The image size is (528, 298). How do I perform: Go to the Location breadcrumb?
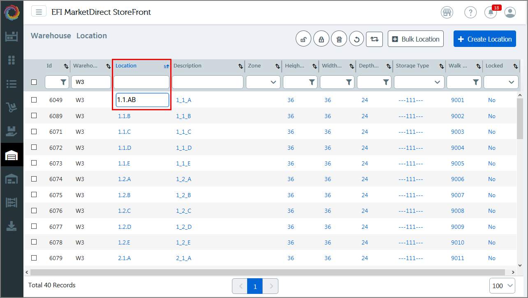coord(92,36)
